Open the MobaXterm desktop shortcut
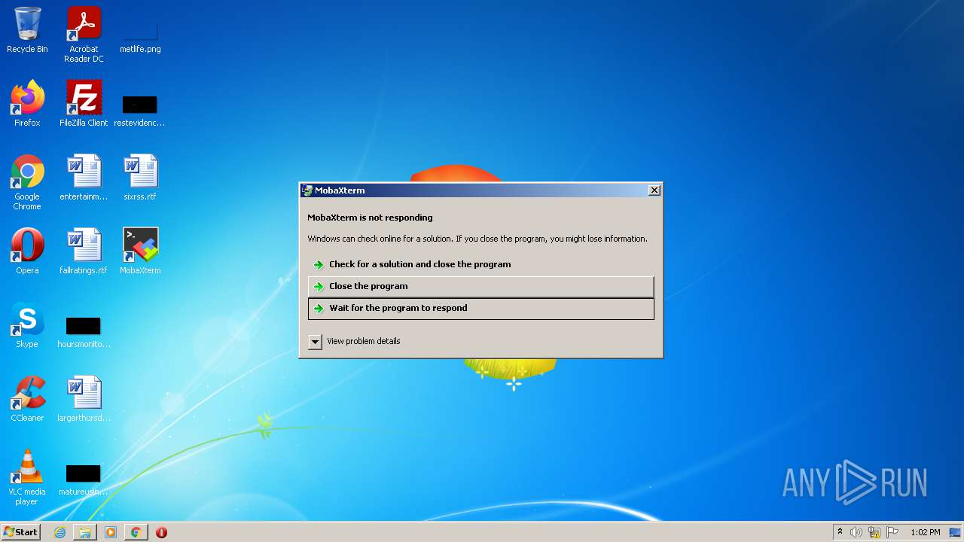This screenshot has width=964, height=542. tap(140, 251)
